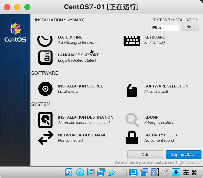Click VirtualBox network status icon
Image resolution: width=203 pixels, height=178 pixels.
[x=101, y=172]
